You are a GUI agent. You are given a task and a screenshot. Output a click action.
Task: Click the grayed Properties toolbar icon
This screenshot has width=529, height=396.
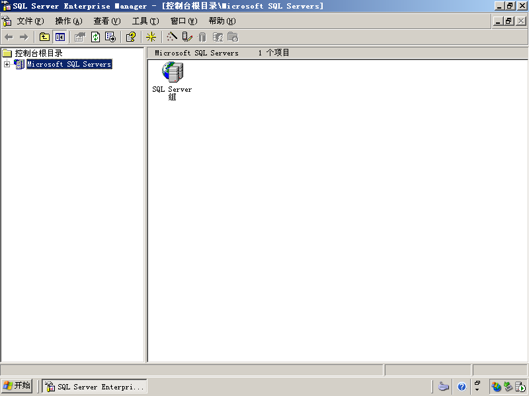[x=80, y=37]
